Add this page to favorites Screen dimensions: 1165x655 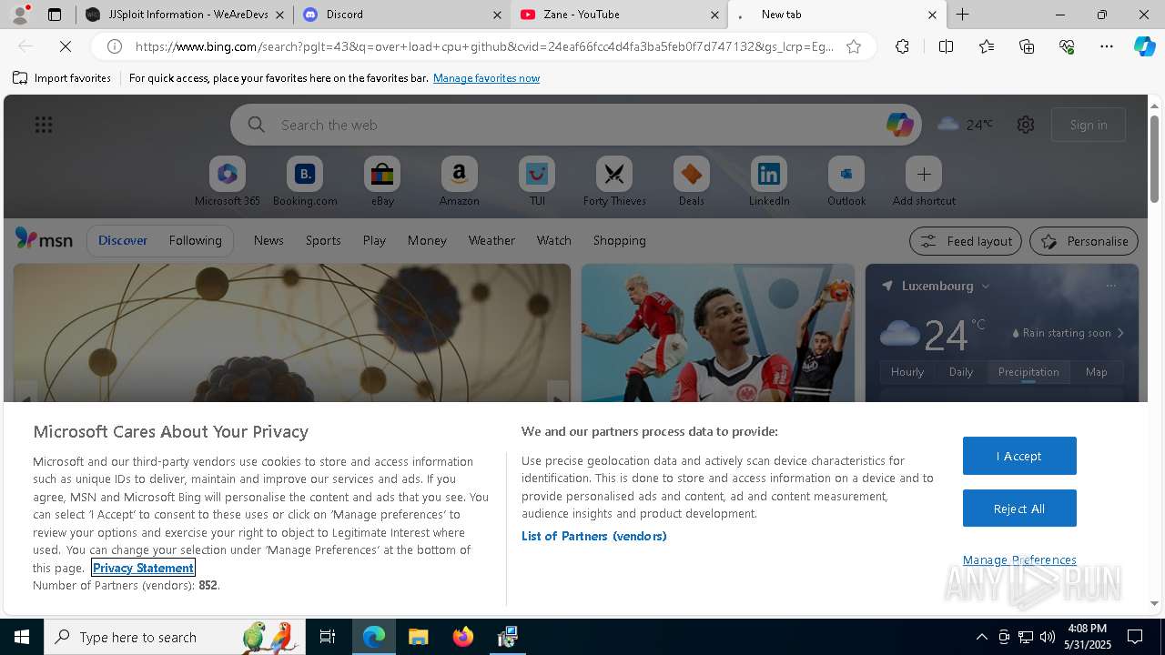(x=854, y=46)
